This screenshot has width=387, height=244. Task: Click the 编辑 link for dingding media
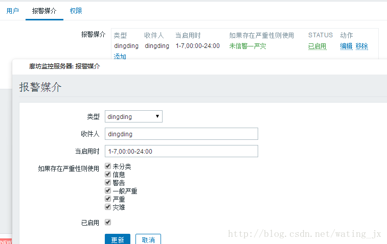(x=346, y=46)
